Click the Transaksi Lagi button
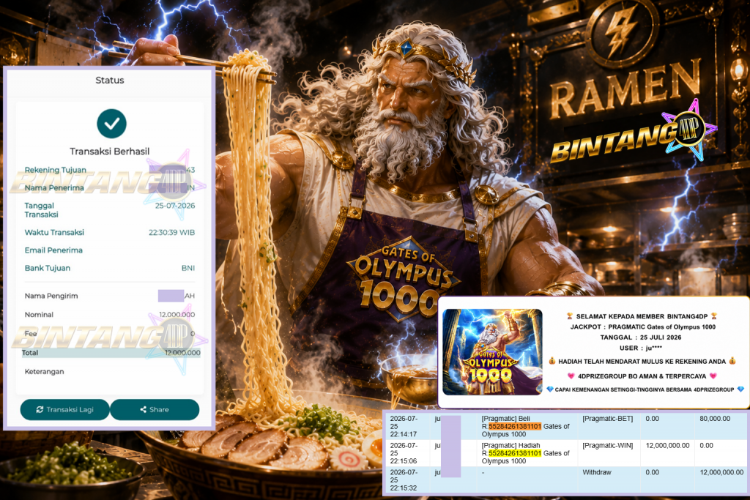 click(x=64, y=410)
